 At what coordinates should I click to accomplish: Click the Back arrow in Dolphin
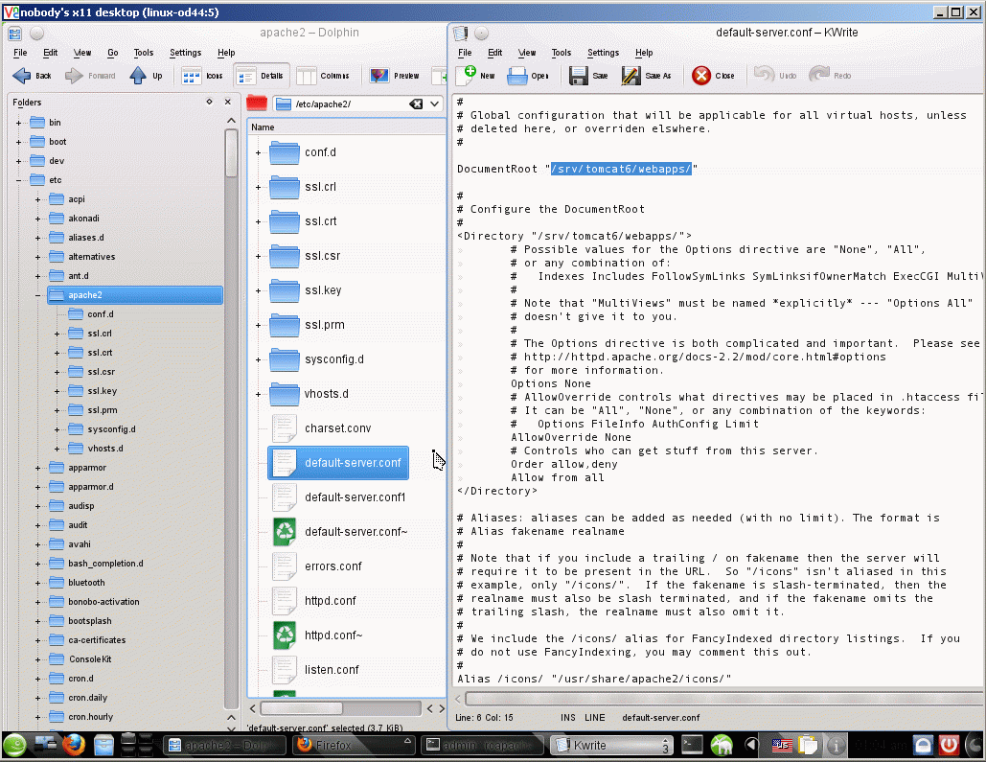coord(32,76)
